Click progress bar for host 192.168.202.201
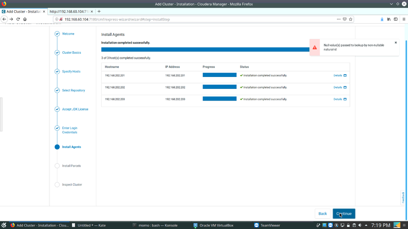This screenshot has width=408, height=229. coord(220,75)
